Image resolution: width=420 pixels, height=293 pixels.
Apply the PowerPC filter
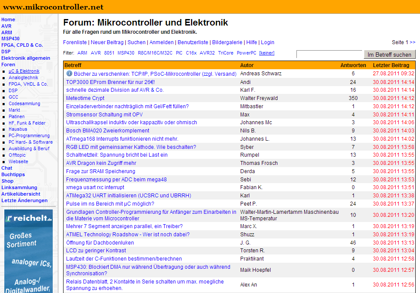[246, 53]
